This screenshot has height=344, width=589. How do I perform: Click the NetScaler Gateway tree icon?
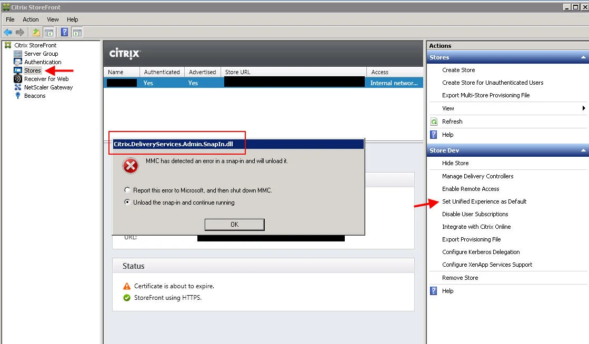point(18,87)
